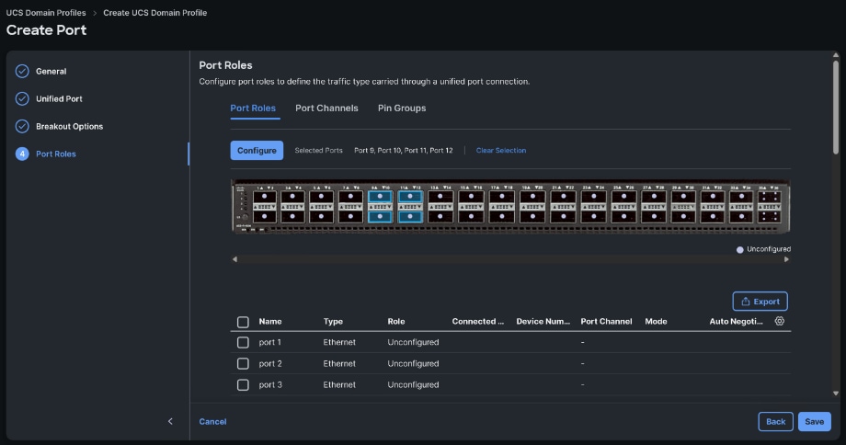Open the Port Roles step in sidebar
Viewport: 846px width, 445px height.
(x=55, y=154)
